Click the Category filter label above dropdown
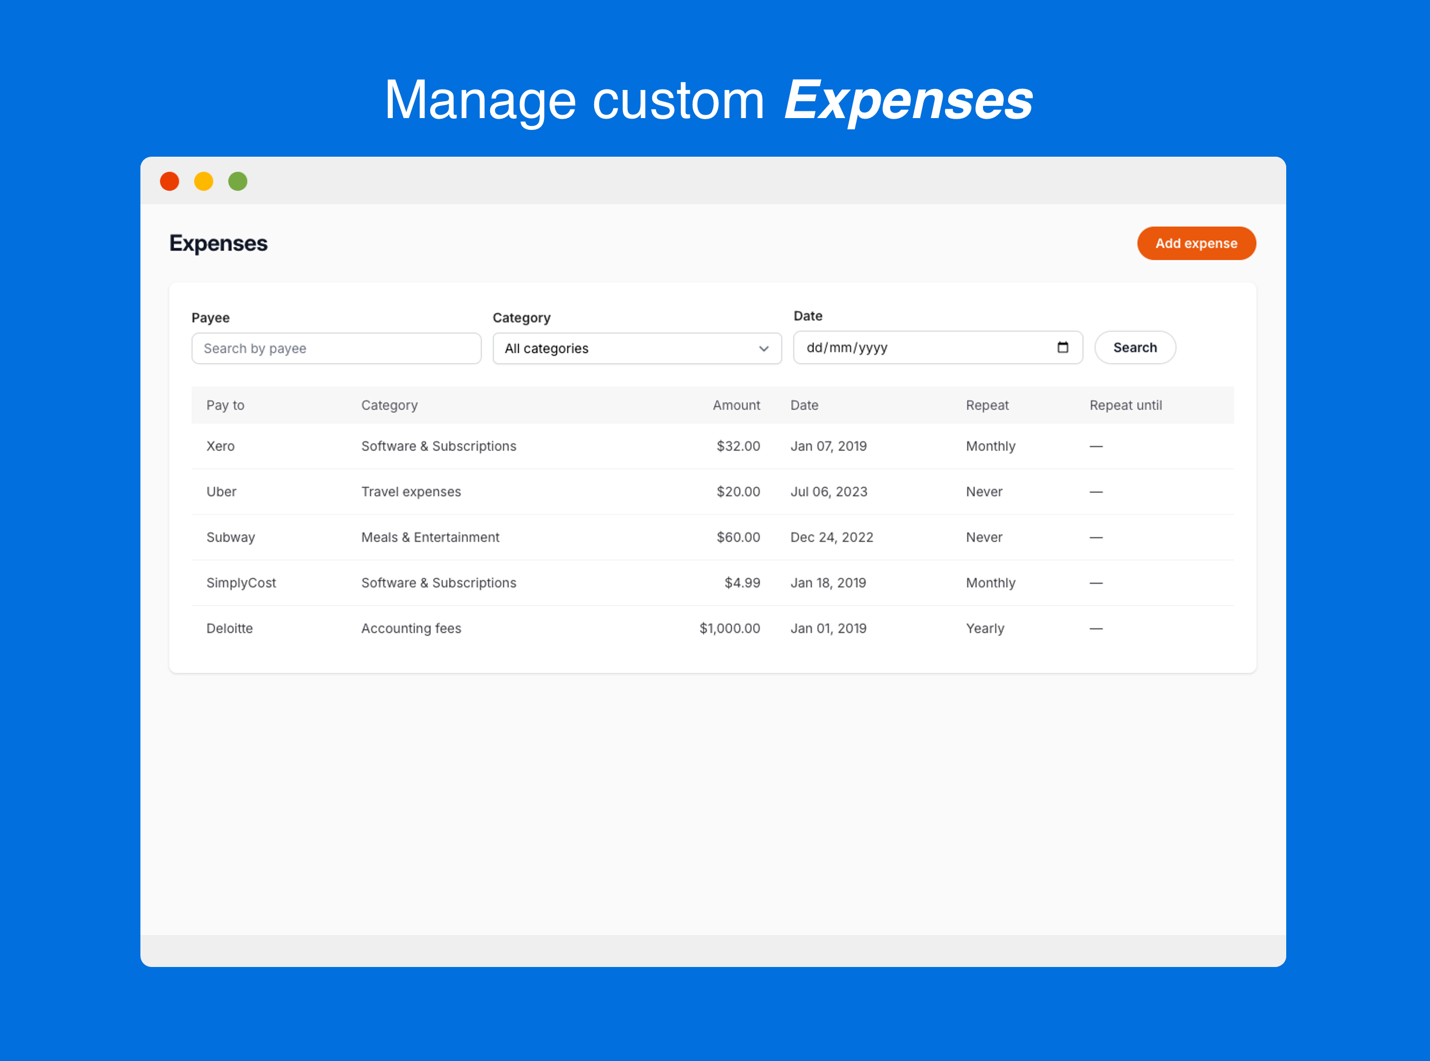The width and height of the screenshot is (1430, 1061). tap(521, 318)
